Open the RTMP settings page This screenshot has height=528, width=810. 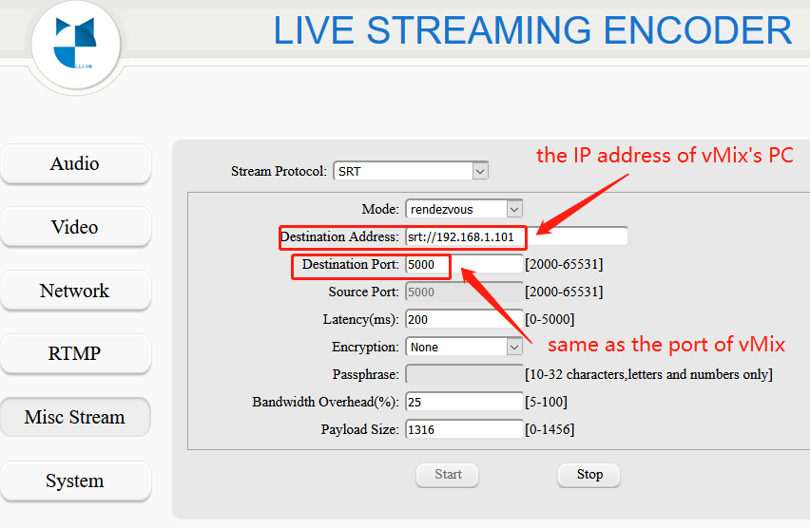coord(75,353)
